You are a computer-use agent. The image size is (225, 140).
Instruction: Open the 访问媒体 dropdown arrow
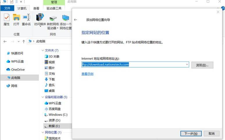[40, 26]
